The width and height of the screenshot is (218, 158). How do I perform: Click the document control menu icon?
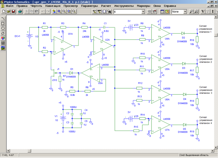click(x=2, y=6)
